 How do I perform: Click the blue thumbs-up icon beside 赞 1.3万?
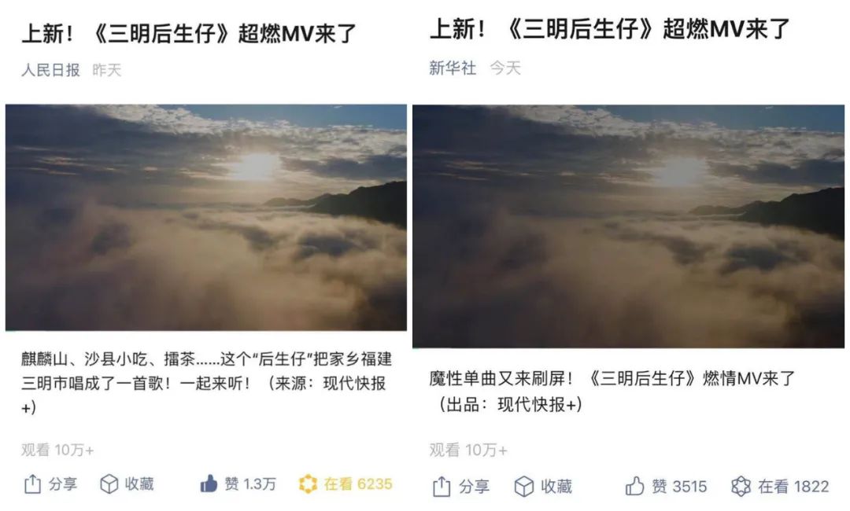(209, 483)
